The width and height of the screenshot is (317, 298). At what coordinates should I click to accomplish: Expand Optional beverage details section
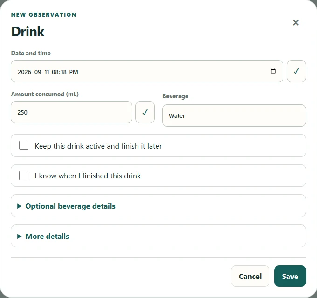(x=158, y=206)
